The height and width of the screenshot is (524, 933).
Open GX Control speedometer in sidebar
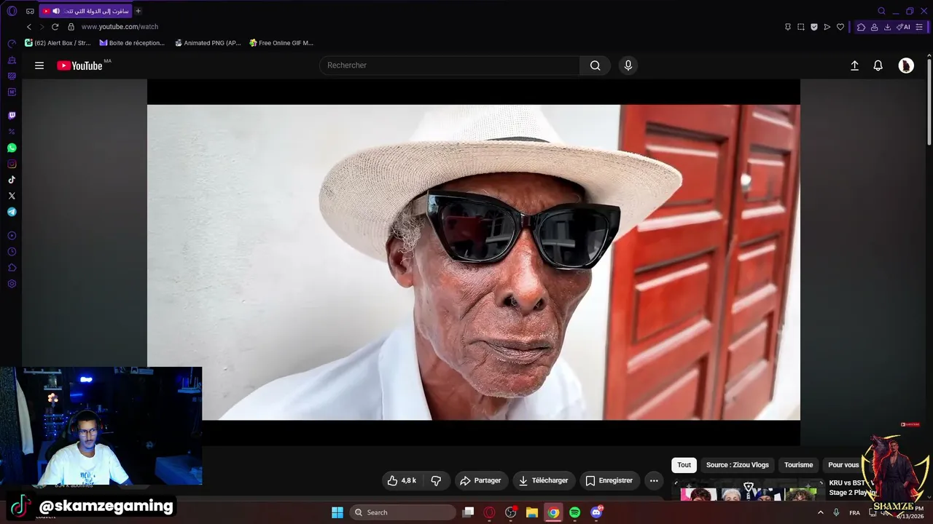tap(12, 44)
